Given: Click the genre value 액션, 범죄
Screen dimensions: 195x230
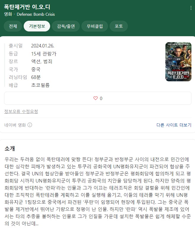Looking at the screenshot, I should (42, 61).
